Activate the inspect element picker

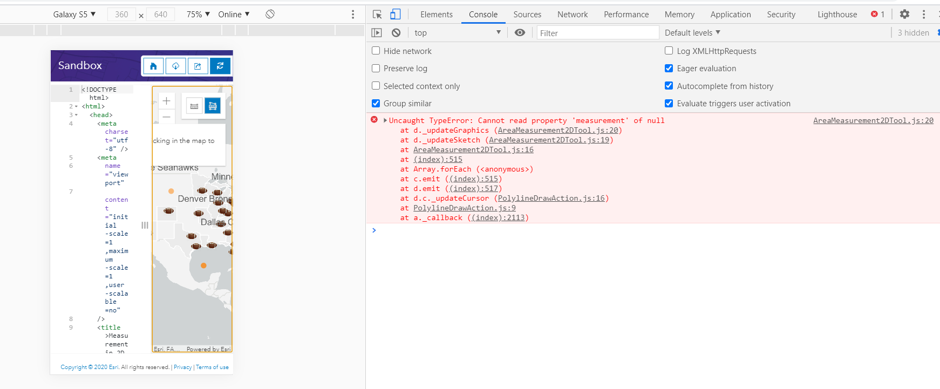(377, 15)
